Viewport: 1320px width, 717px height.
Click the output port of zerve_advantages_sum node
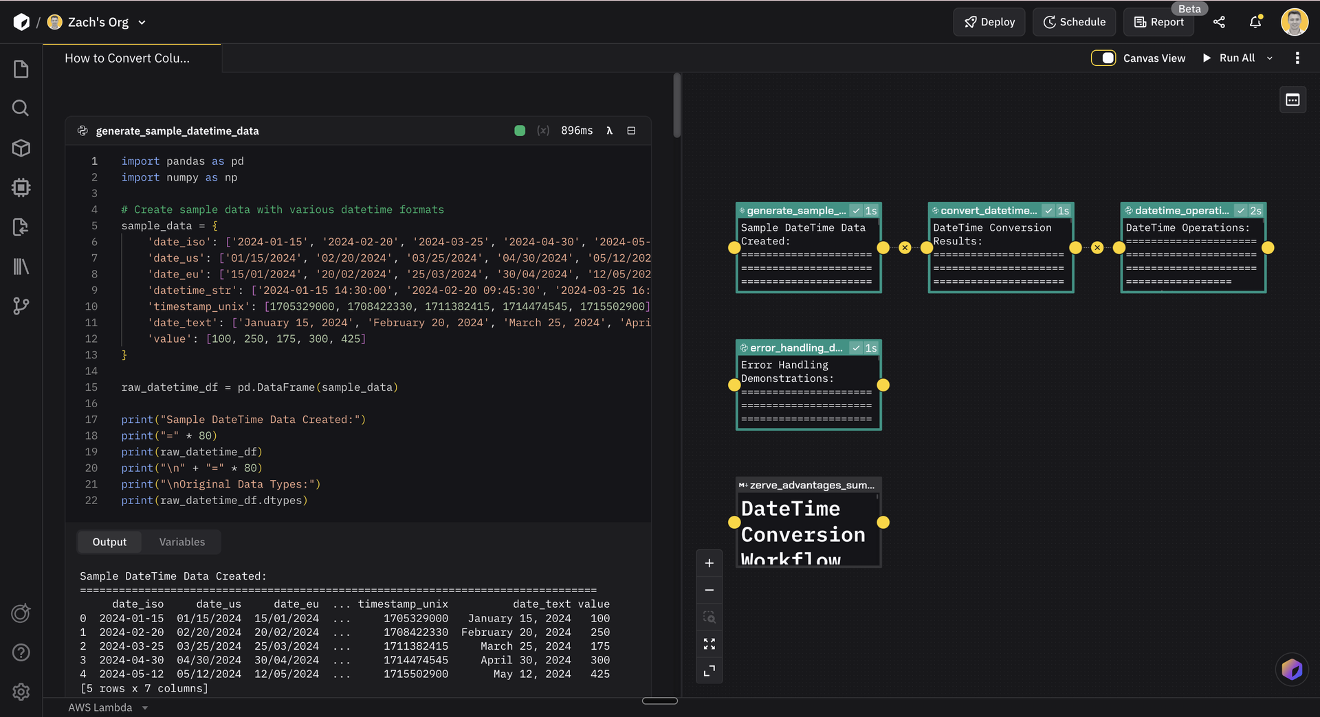pyautogui.click(x=883, y=523)
